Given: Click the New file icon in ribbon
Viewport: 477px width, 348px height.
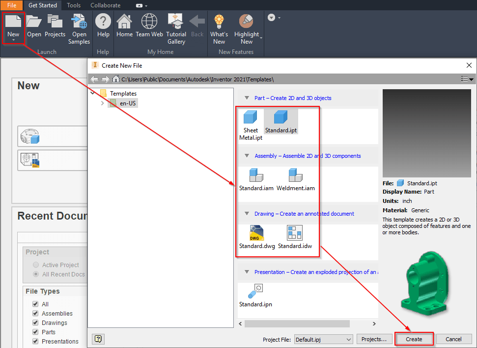Looking at the screenshot, I should pos(13,21).
